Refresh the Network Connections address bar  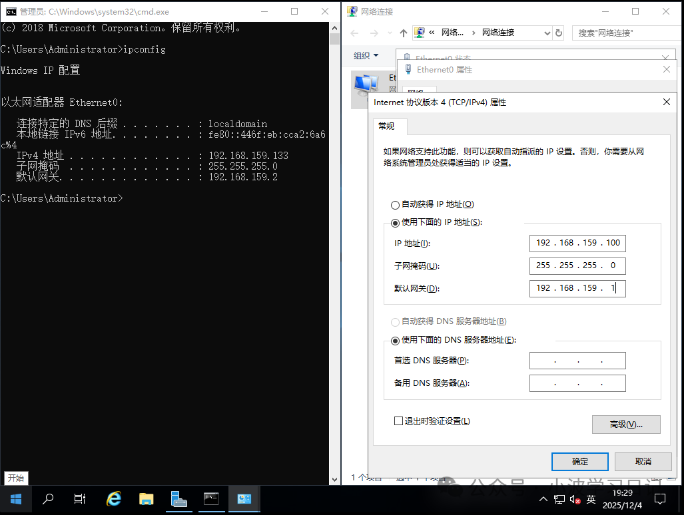559,33
